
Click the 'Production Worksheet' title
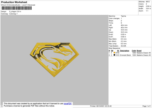coord(14,2)
